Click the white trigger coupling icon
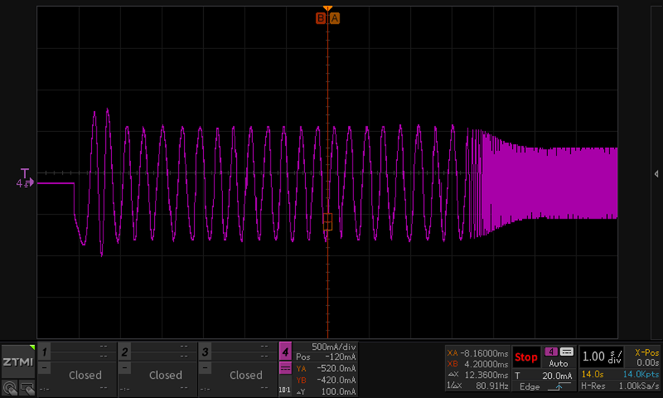Screen dimensions: 663x398 566,352
